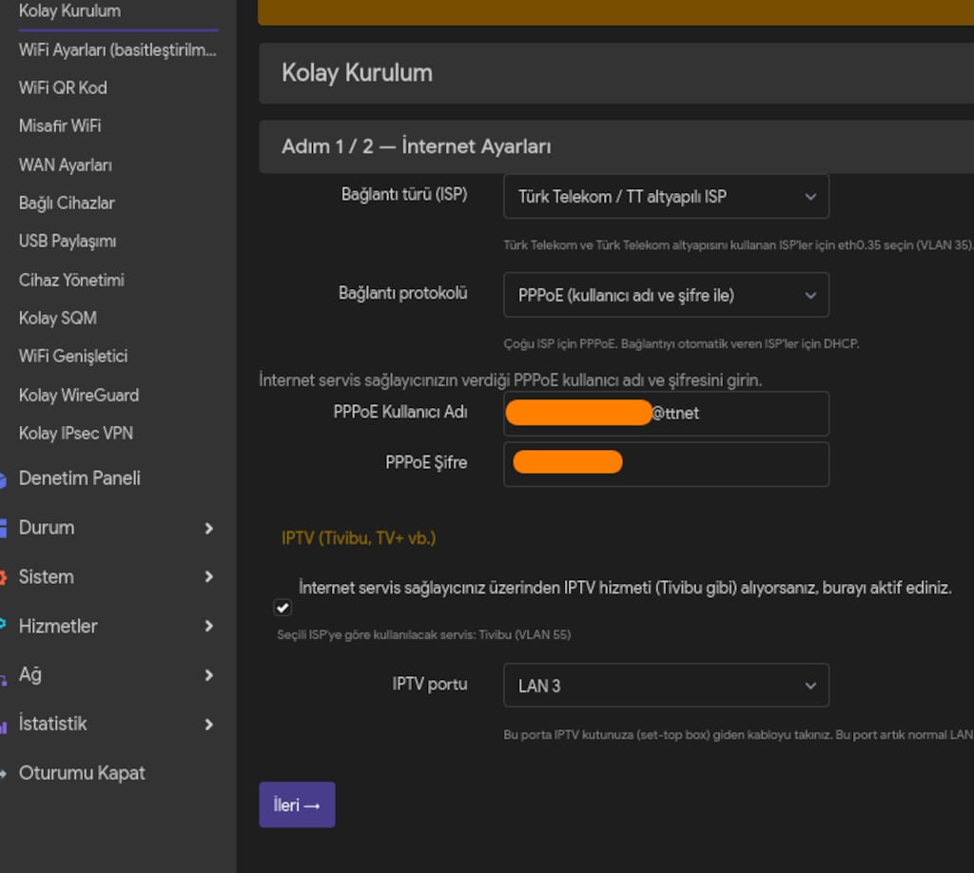Click the 'Çoğu ISP için PPPoE' help text

[681, 343]
